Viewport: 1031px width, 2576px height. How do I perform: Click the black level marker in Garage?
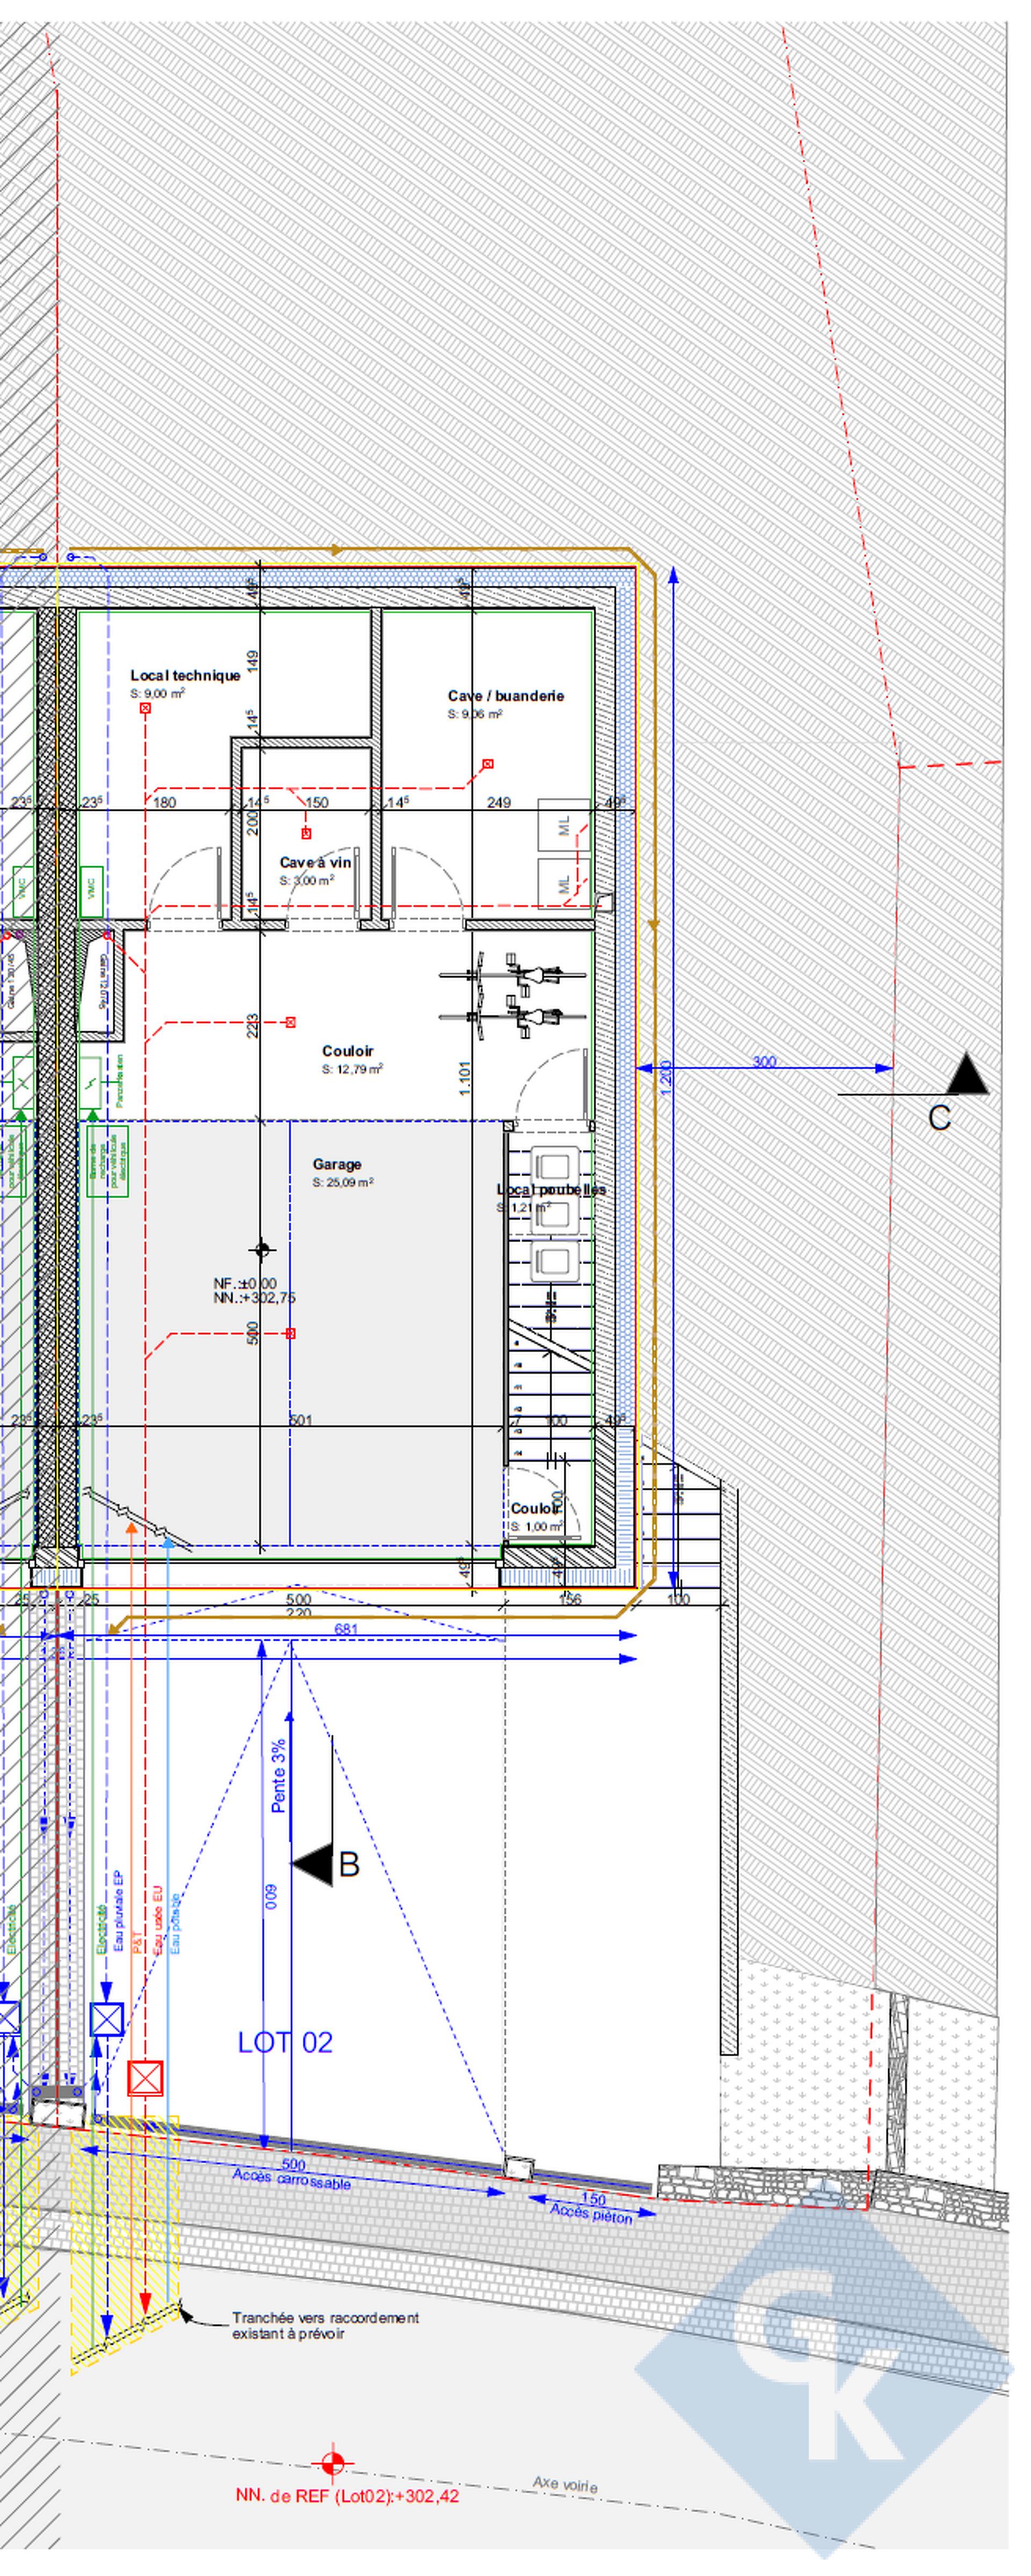262,1249
